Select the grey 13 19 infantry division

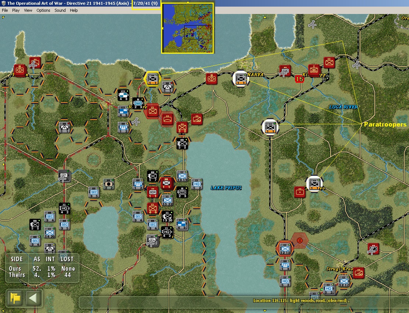point(182,176)
